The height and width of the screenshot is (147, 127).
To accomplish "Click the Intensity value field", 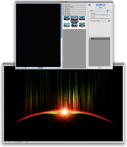I will coord(108,13).
